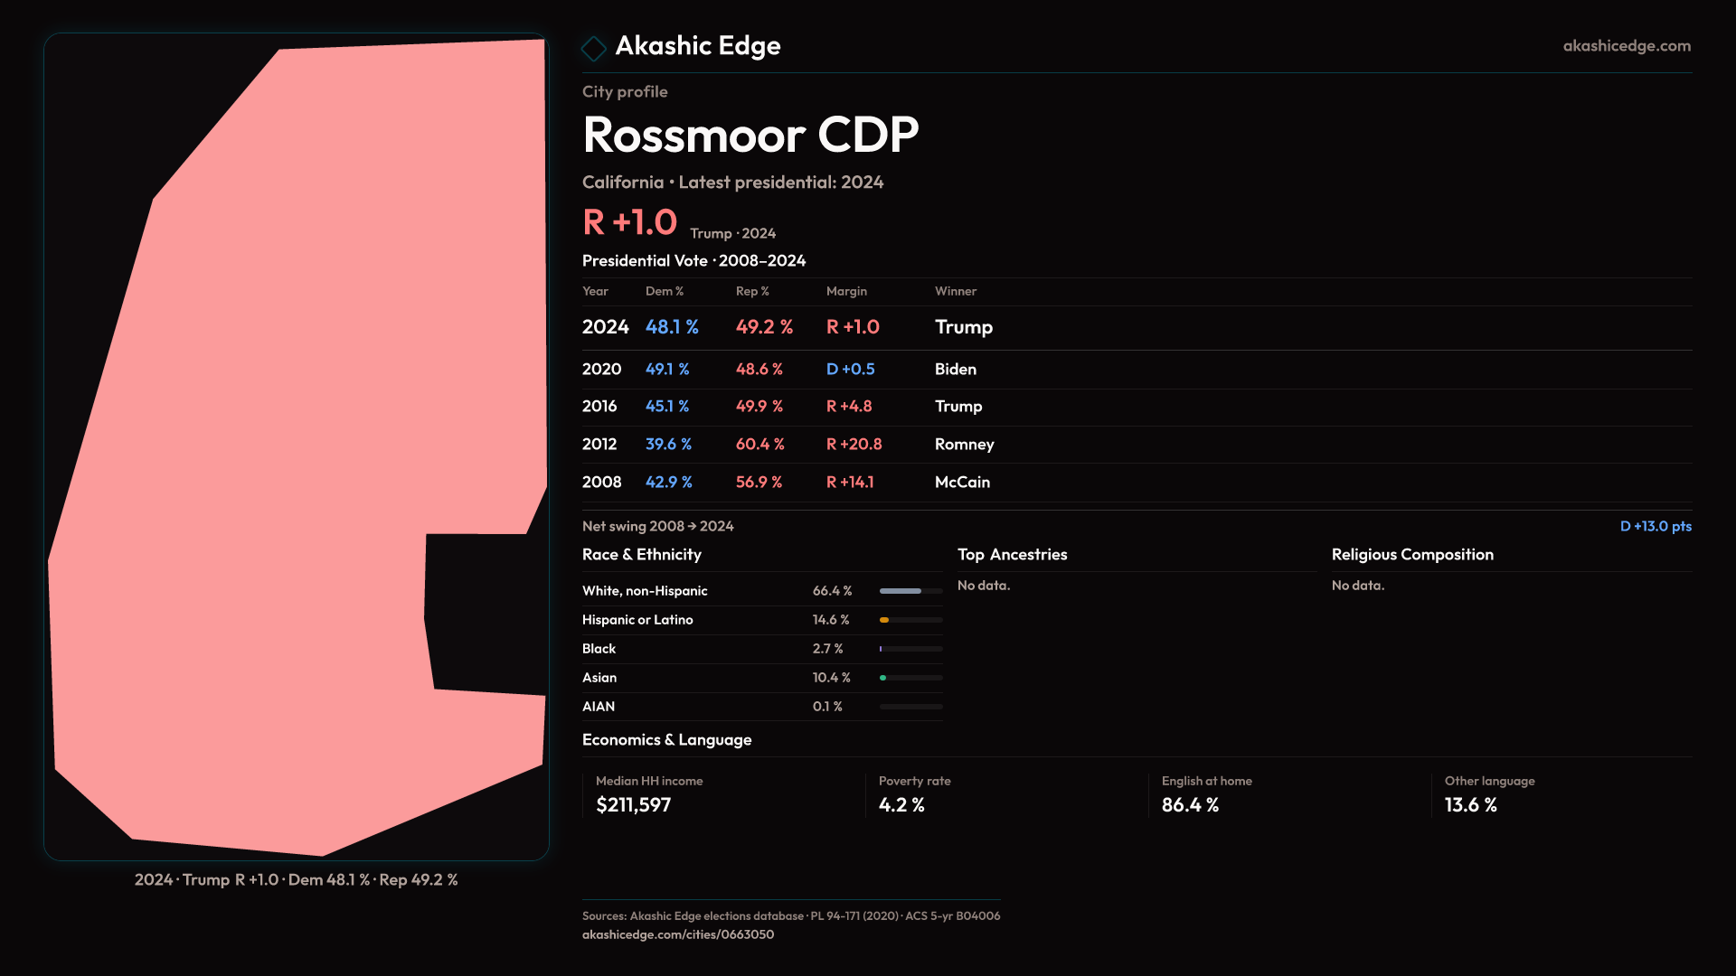Screen dimensions: 1736x976
Task: Click the English at home stat card
Action: 1206,793
